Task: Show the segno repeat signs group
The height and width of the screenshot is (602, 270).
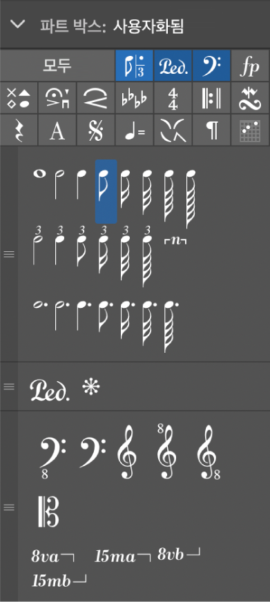Action: 95,130
